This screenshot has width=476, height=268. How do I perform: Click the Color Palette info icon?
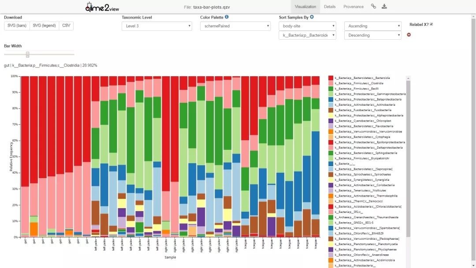pyautogui.click(x=227, y=17)
